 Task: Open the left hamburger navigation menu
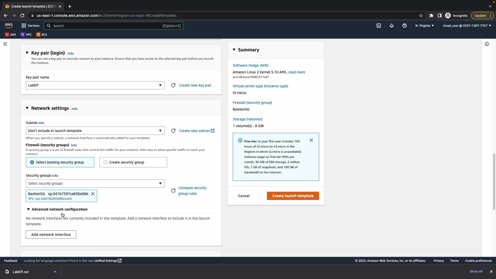5,44
